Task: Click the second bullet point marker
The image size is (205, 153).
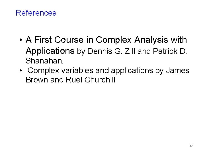Action: pyautogui.click(x=21, y=71)
